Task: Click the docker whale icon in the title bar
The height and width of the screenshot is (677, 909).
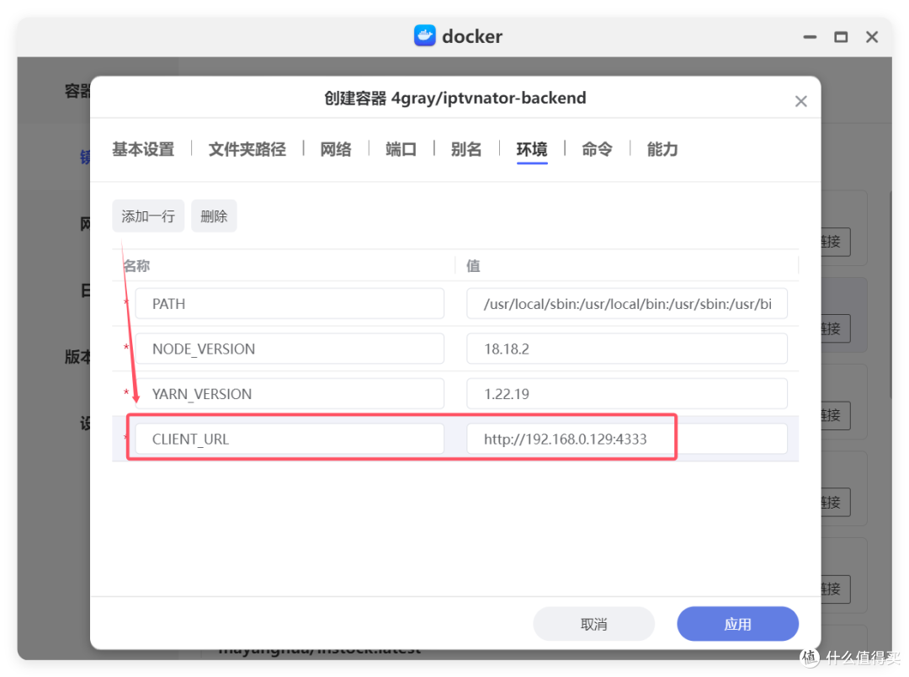Action: coord(424,35)
